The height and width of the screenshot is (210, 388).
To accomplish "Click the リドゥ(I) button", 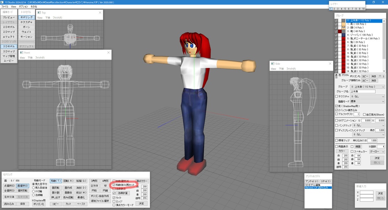I will (325, 181).
